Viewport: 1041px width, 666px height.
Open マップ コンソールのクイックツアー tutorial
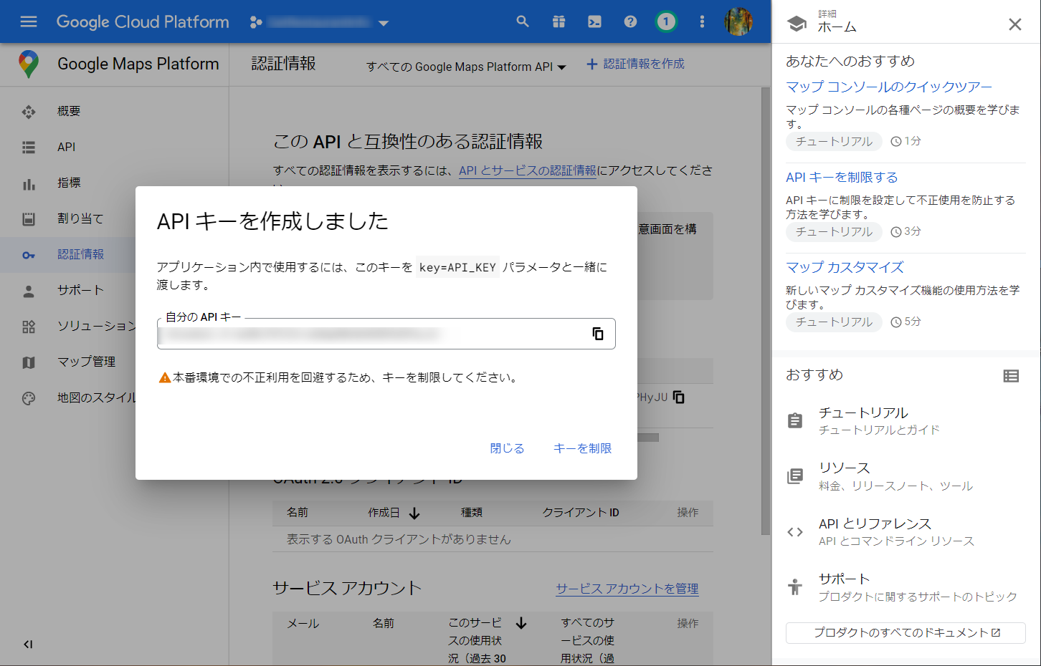tap(889, 87)
